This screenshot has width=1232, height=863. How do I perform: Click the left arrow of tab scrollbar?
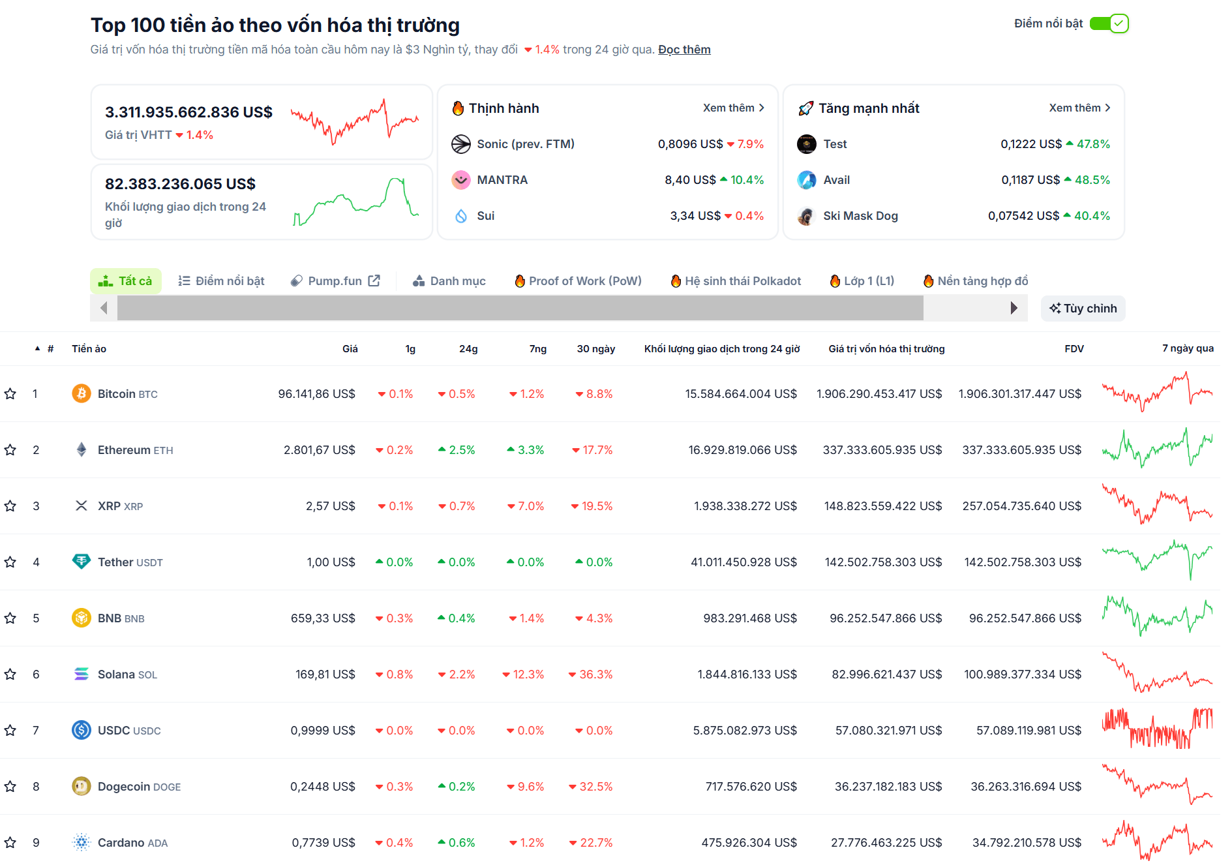(x=104, y=308)
